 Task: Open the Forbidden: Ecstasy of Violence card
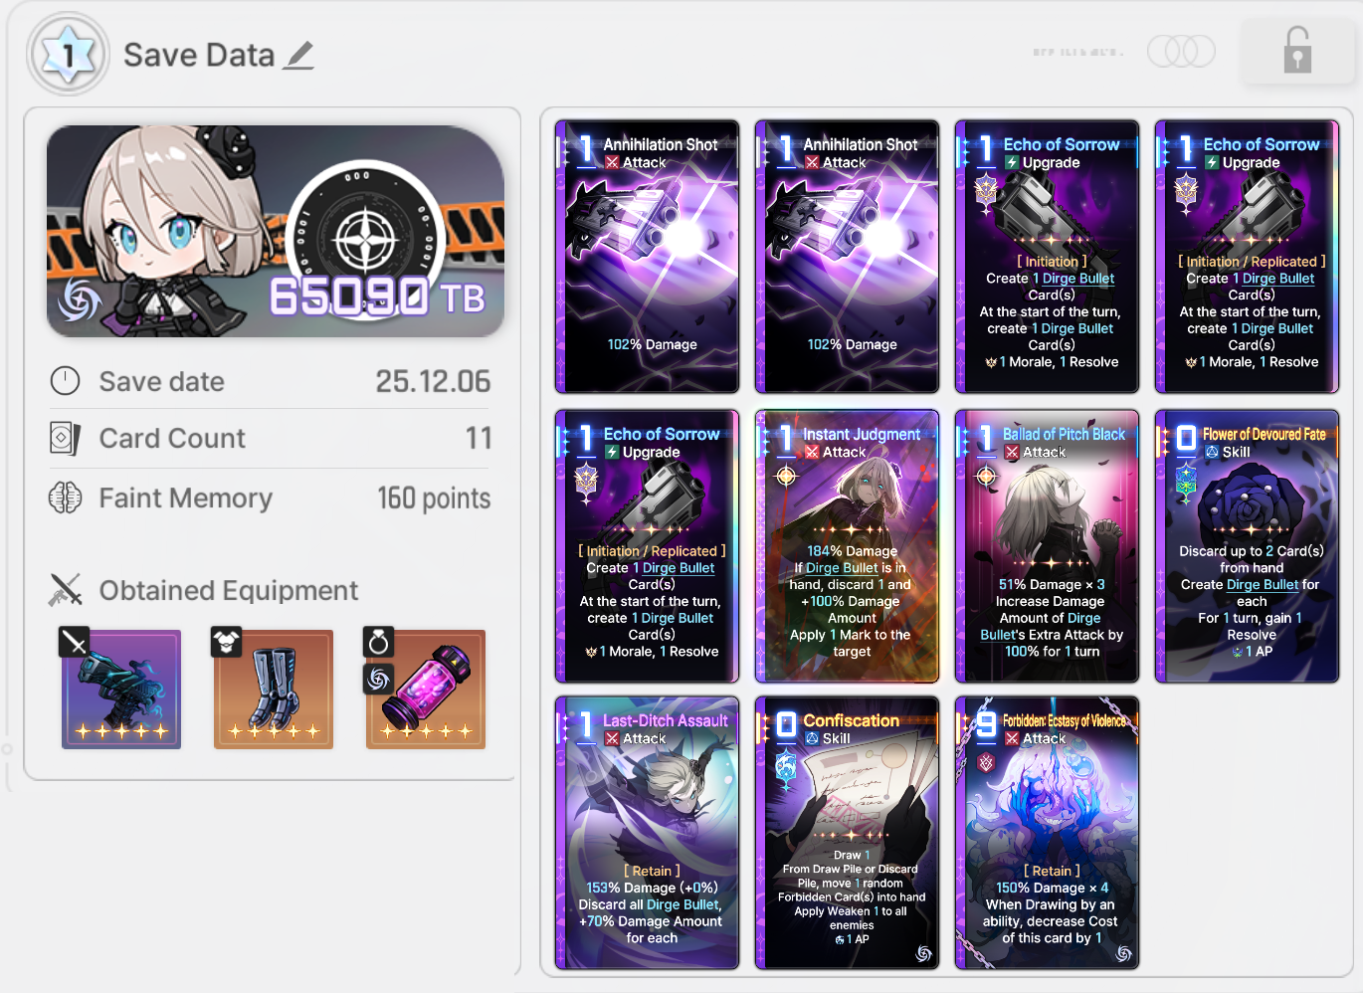point(1047,833)
